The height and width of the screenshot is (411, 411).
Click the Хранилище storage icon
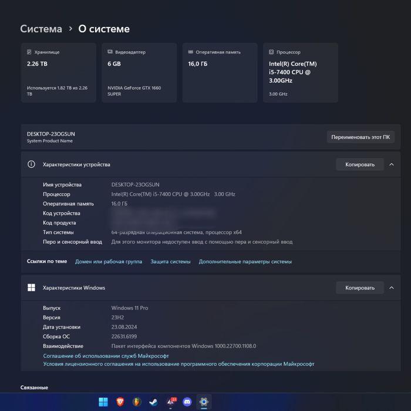pos(29,52)
